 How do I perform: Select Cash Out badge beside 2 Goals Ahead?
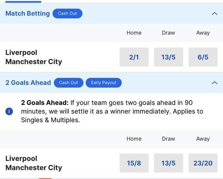pyautogui.click(x=69, y=82)
